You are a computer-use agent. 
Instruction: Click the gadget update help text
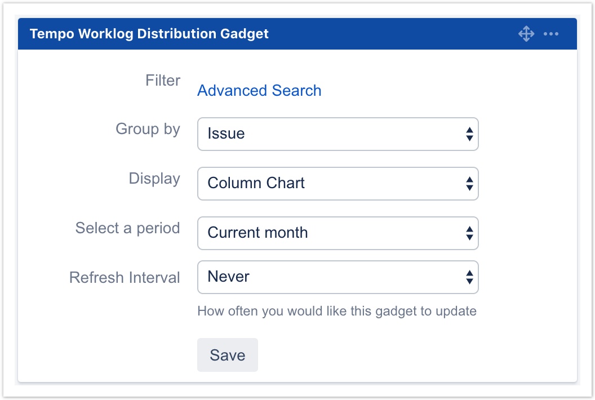(336, 311)
